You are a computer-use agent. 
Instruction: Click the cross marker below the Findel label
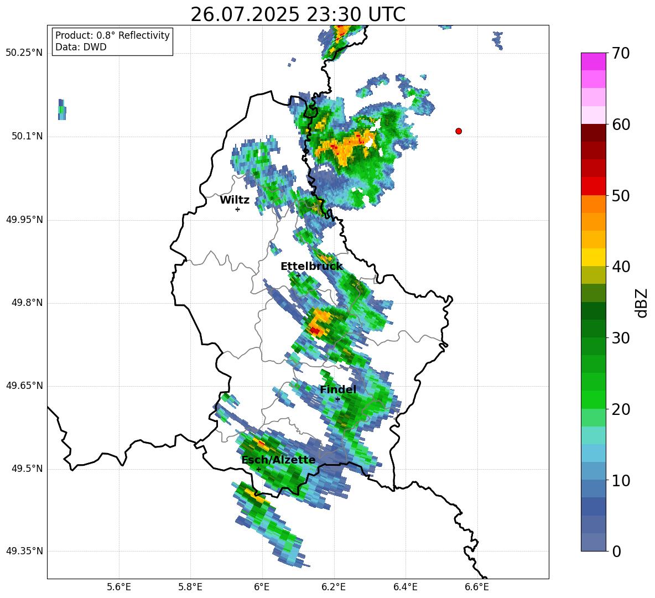[x=337, y=399]
